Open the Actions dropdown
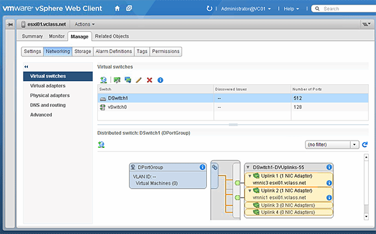The height and width of the screenshot is (234, 376). [84, 24]
